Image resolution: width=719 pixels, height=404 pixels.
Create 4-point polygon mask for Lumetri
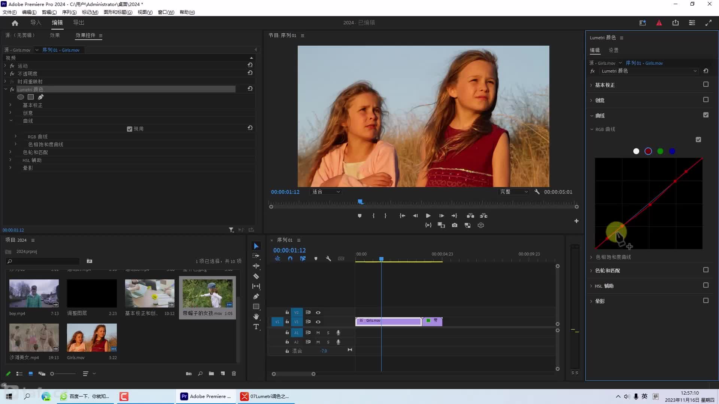pos(31,97)
